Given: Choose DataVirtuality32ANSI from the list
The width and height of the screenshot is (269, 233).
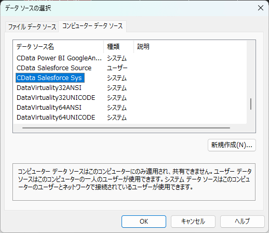Looking at the screenshot, I should [x=49, y=88].
